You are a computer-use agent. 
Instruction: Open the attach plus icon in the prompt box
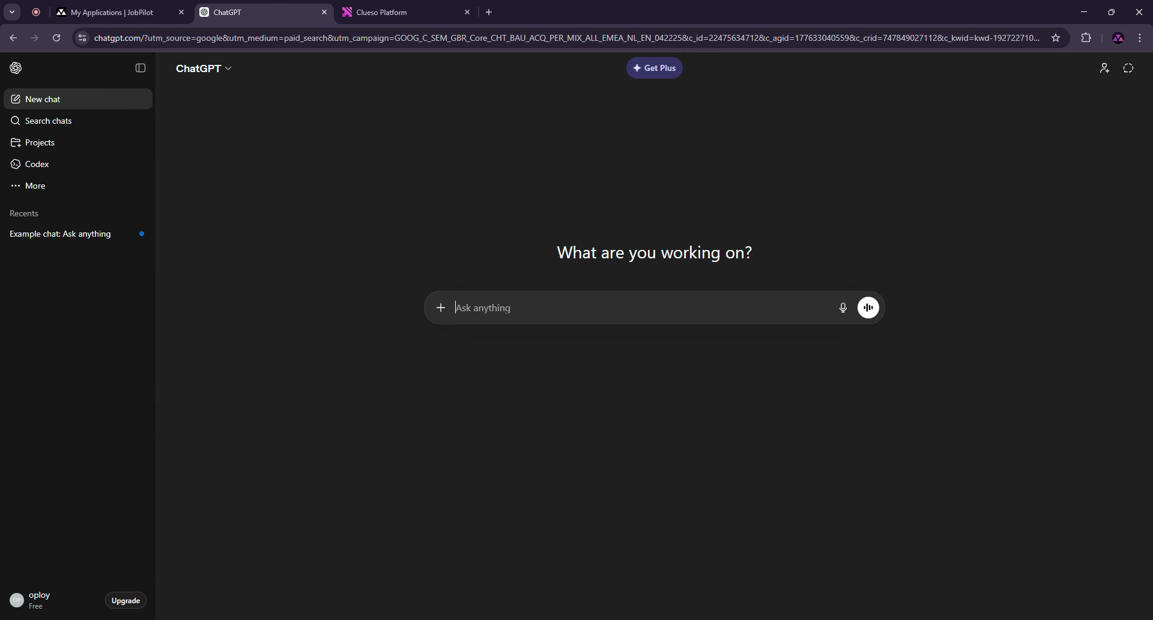441,308
